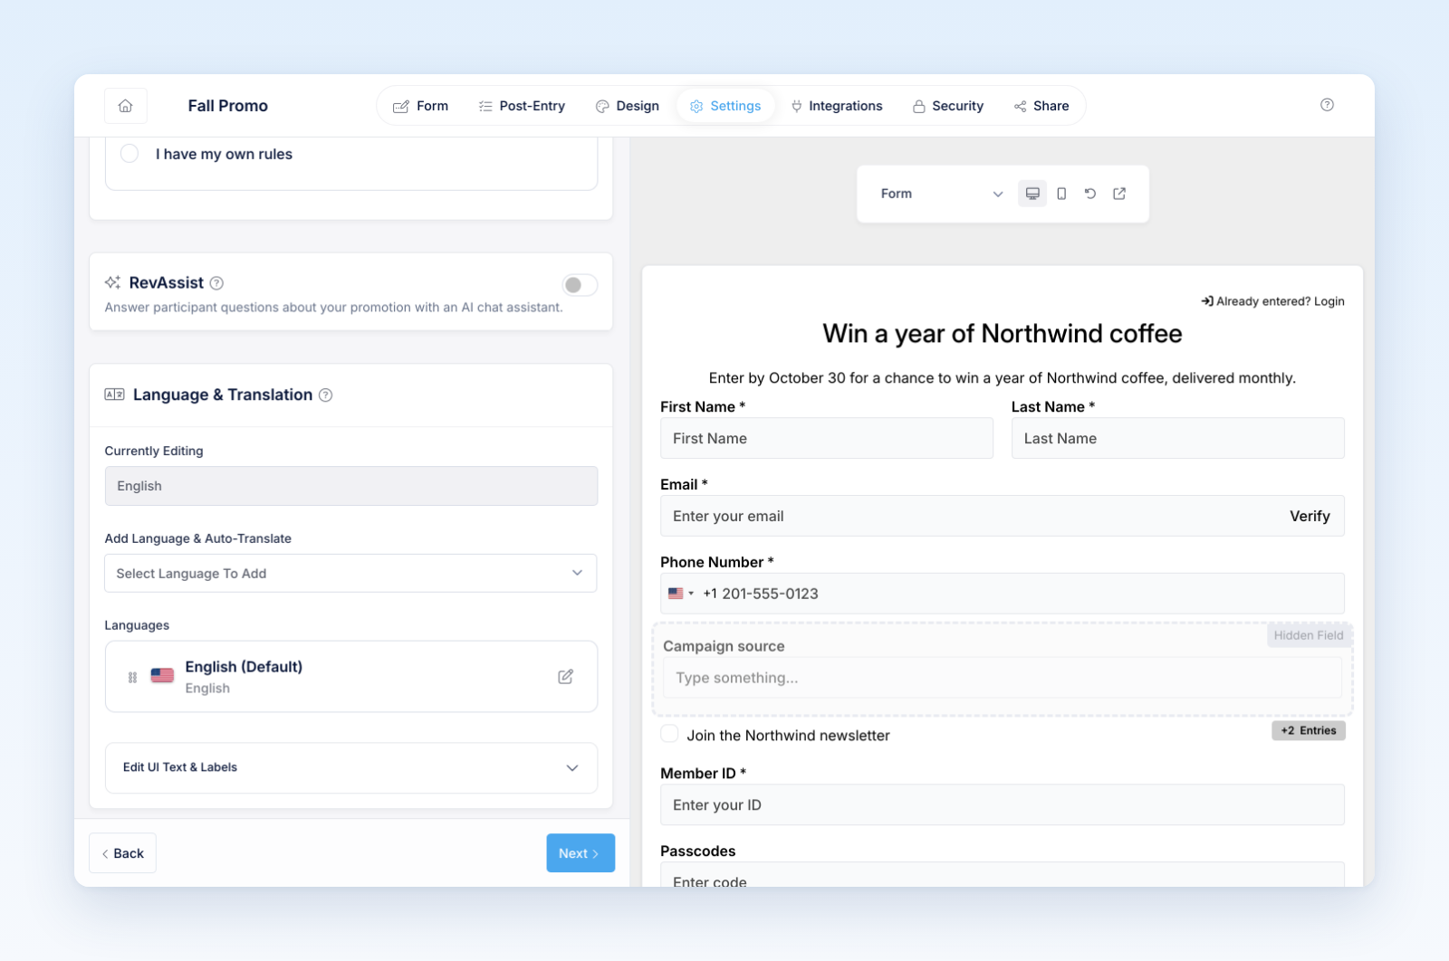Image resolution: width=1449 pixels, height=961 pixels.
Task: Grab the English language drag handle
Action: pos(132,677)
